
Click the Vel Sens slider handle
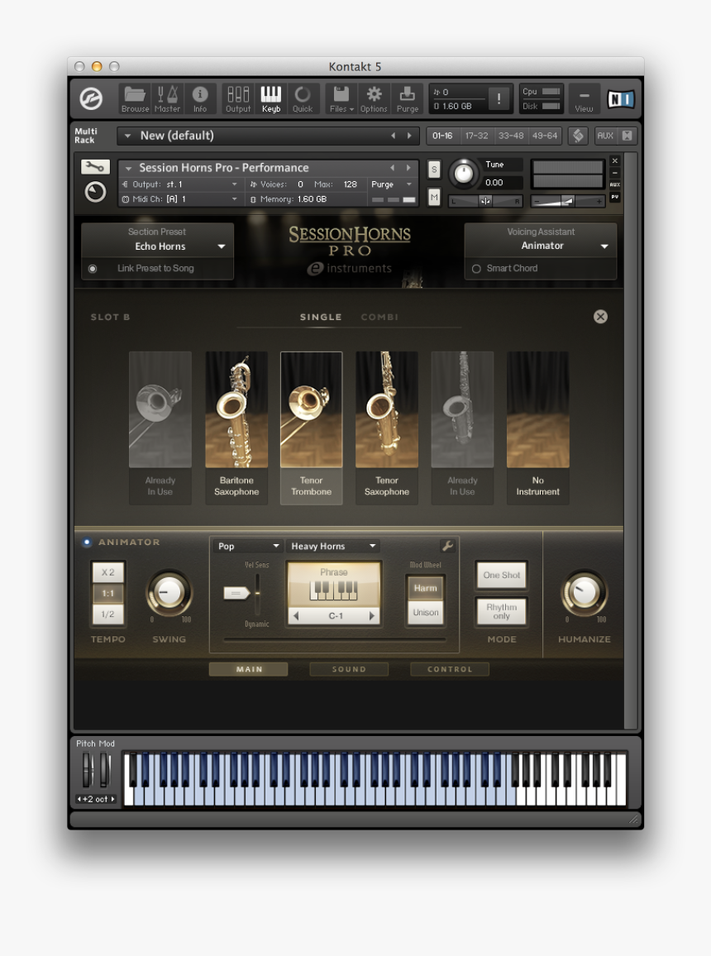click(236, 593)
